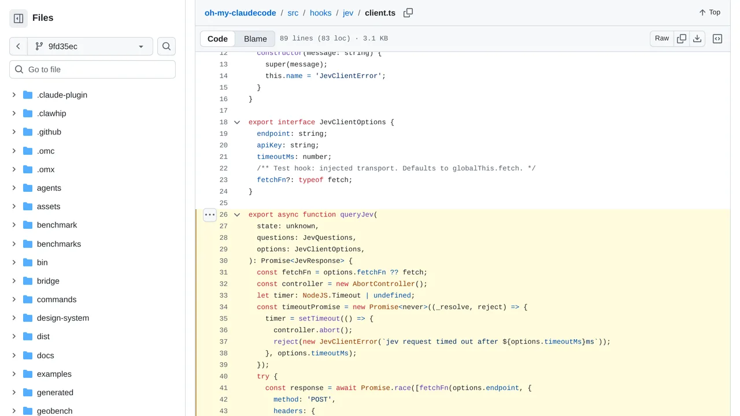
Task: Collapse the Files side panel
Action: coord(18,18)
